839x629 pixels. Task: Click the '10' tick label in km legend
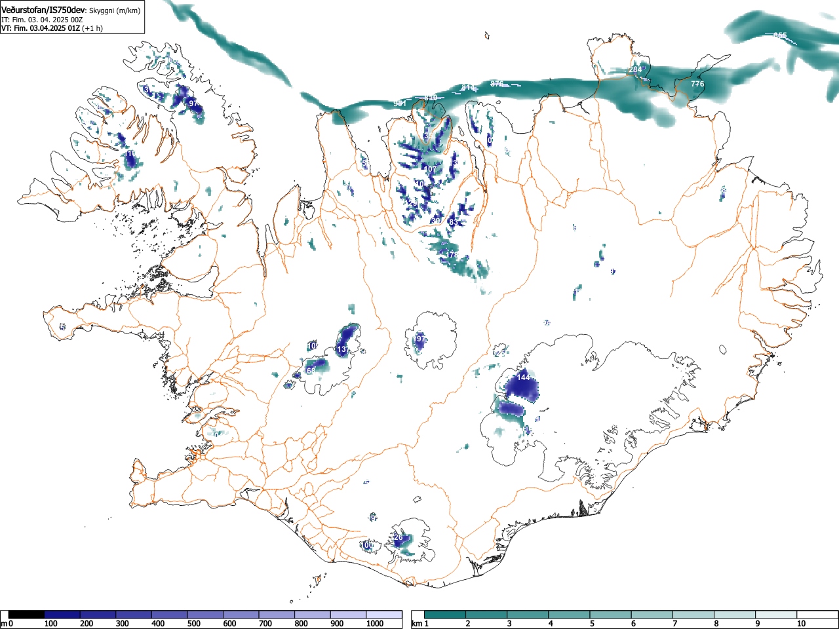pos(800,624)
